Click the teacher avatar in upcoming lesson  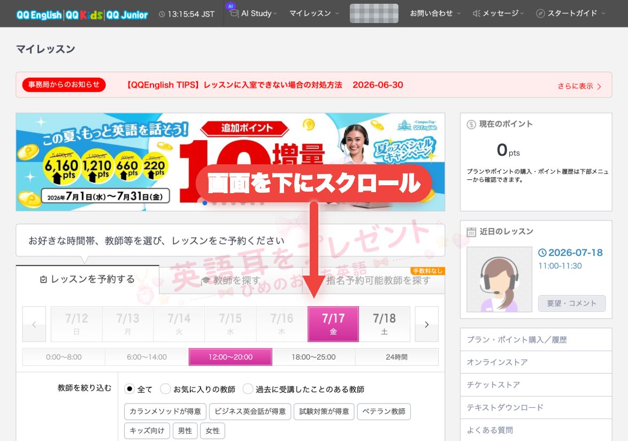pyautogui.click(x=500, y=279)
